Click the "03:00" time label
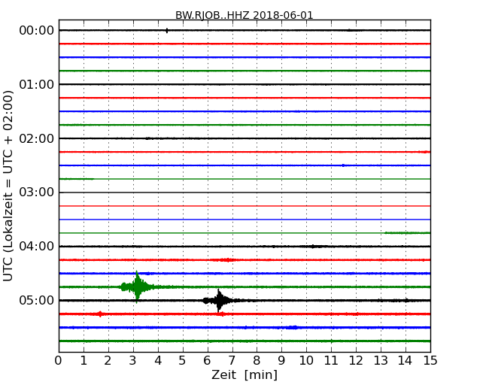The height and width of the screenshot is (391, 489). [37, 192]
